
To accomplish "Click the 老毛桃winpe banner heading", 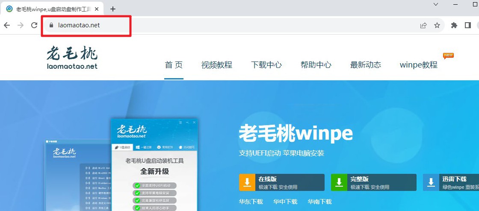I will click(296, 133).
